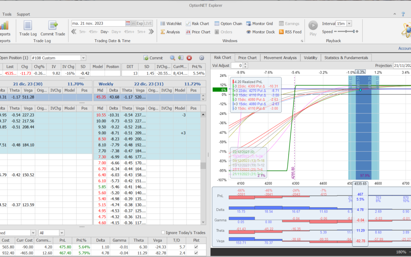
Task: Step back one day with Day- button
Action: pyautogui.click(x=105, y=32)
